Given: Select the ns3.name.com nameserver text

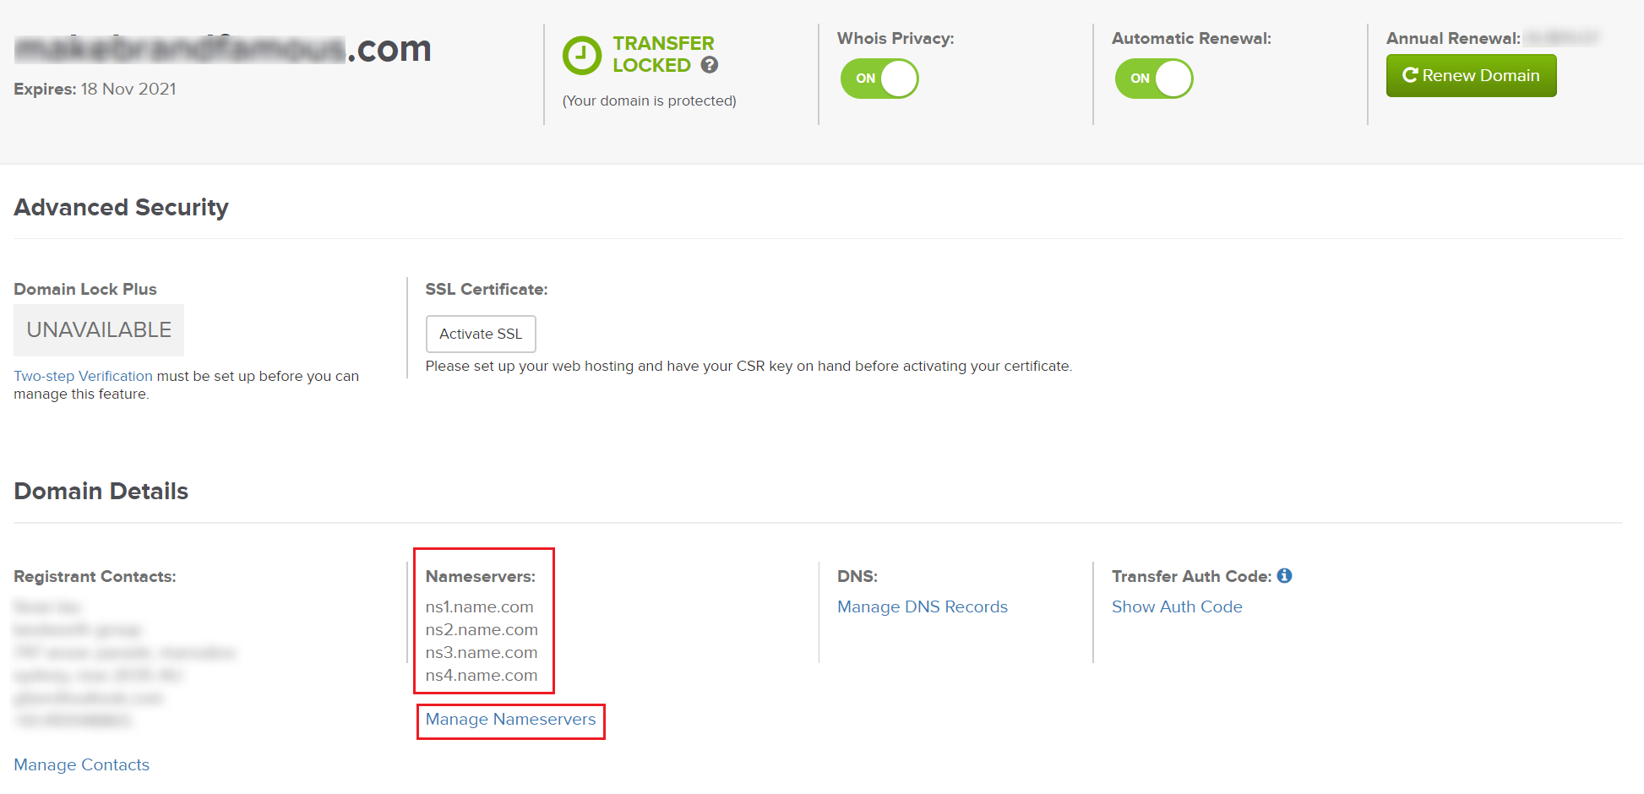Looking at the screenshot, I should pos(482,652).
